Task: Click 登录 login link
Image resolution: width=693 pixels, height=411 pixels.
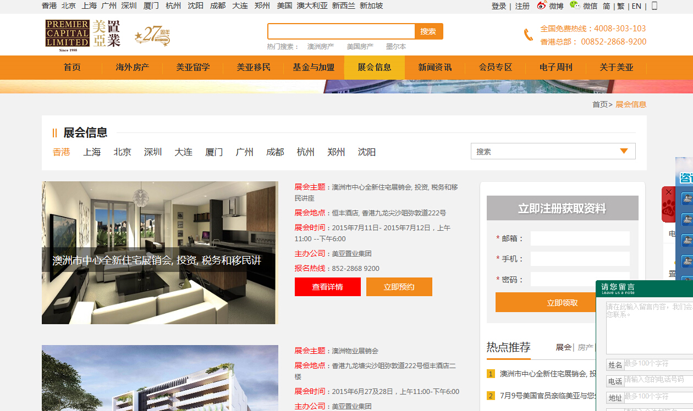Action: point(499,6)
